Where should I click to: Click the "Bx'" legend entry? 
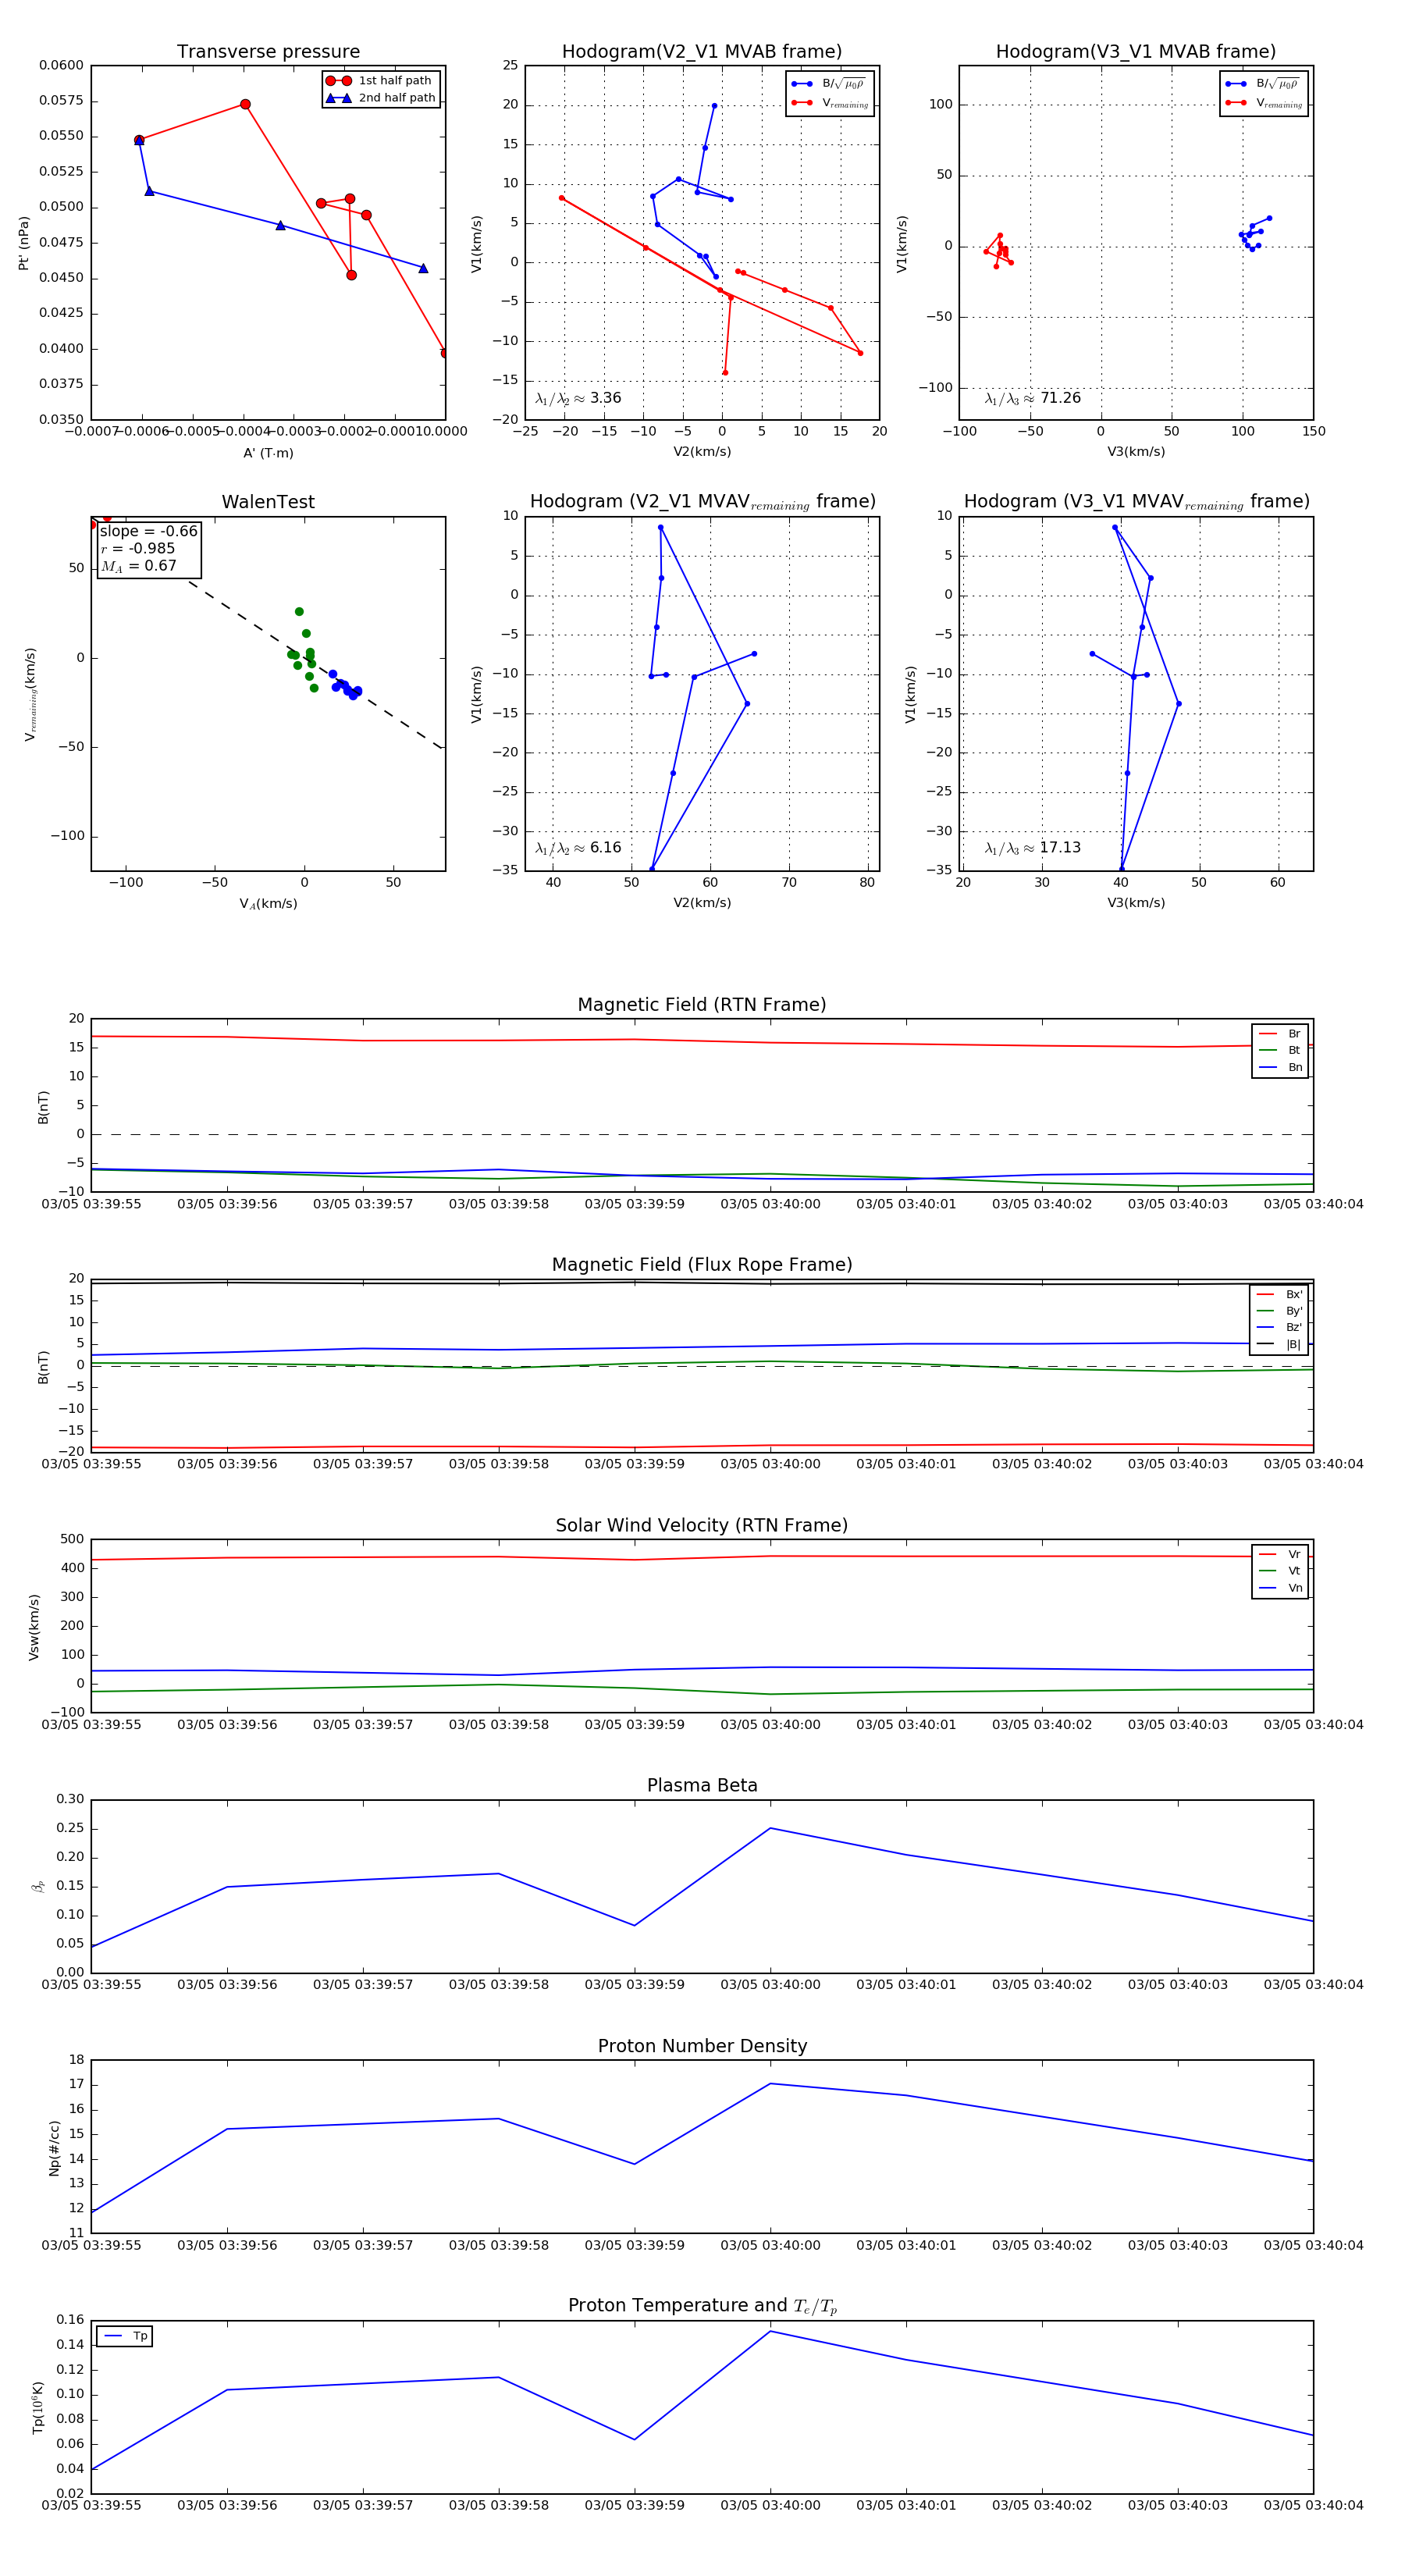1280,1294
